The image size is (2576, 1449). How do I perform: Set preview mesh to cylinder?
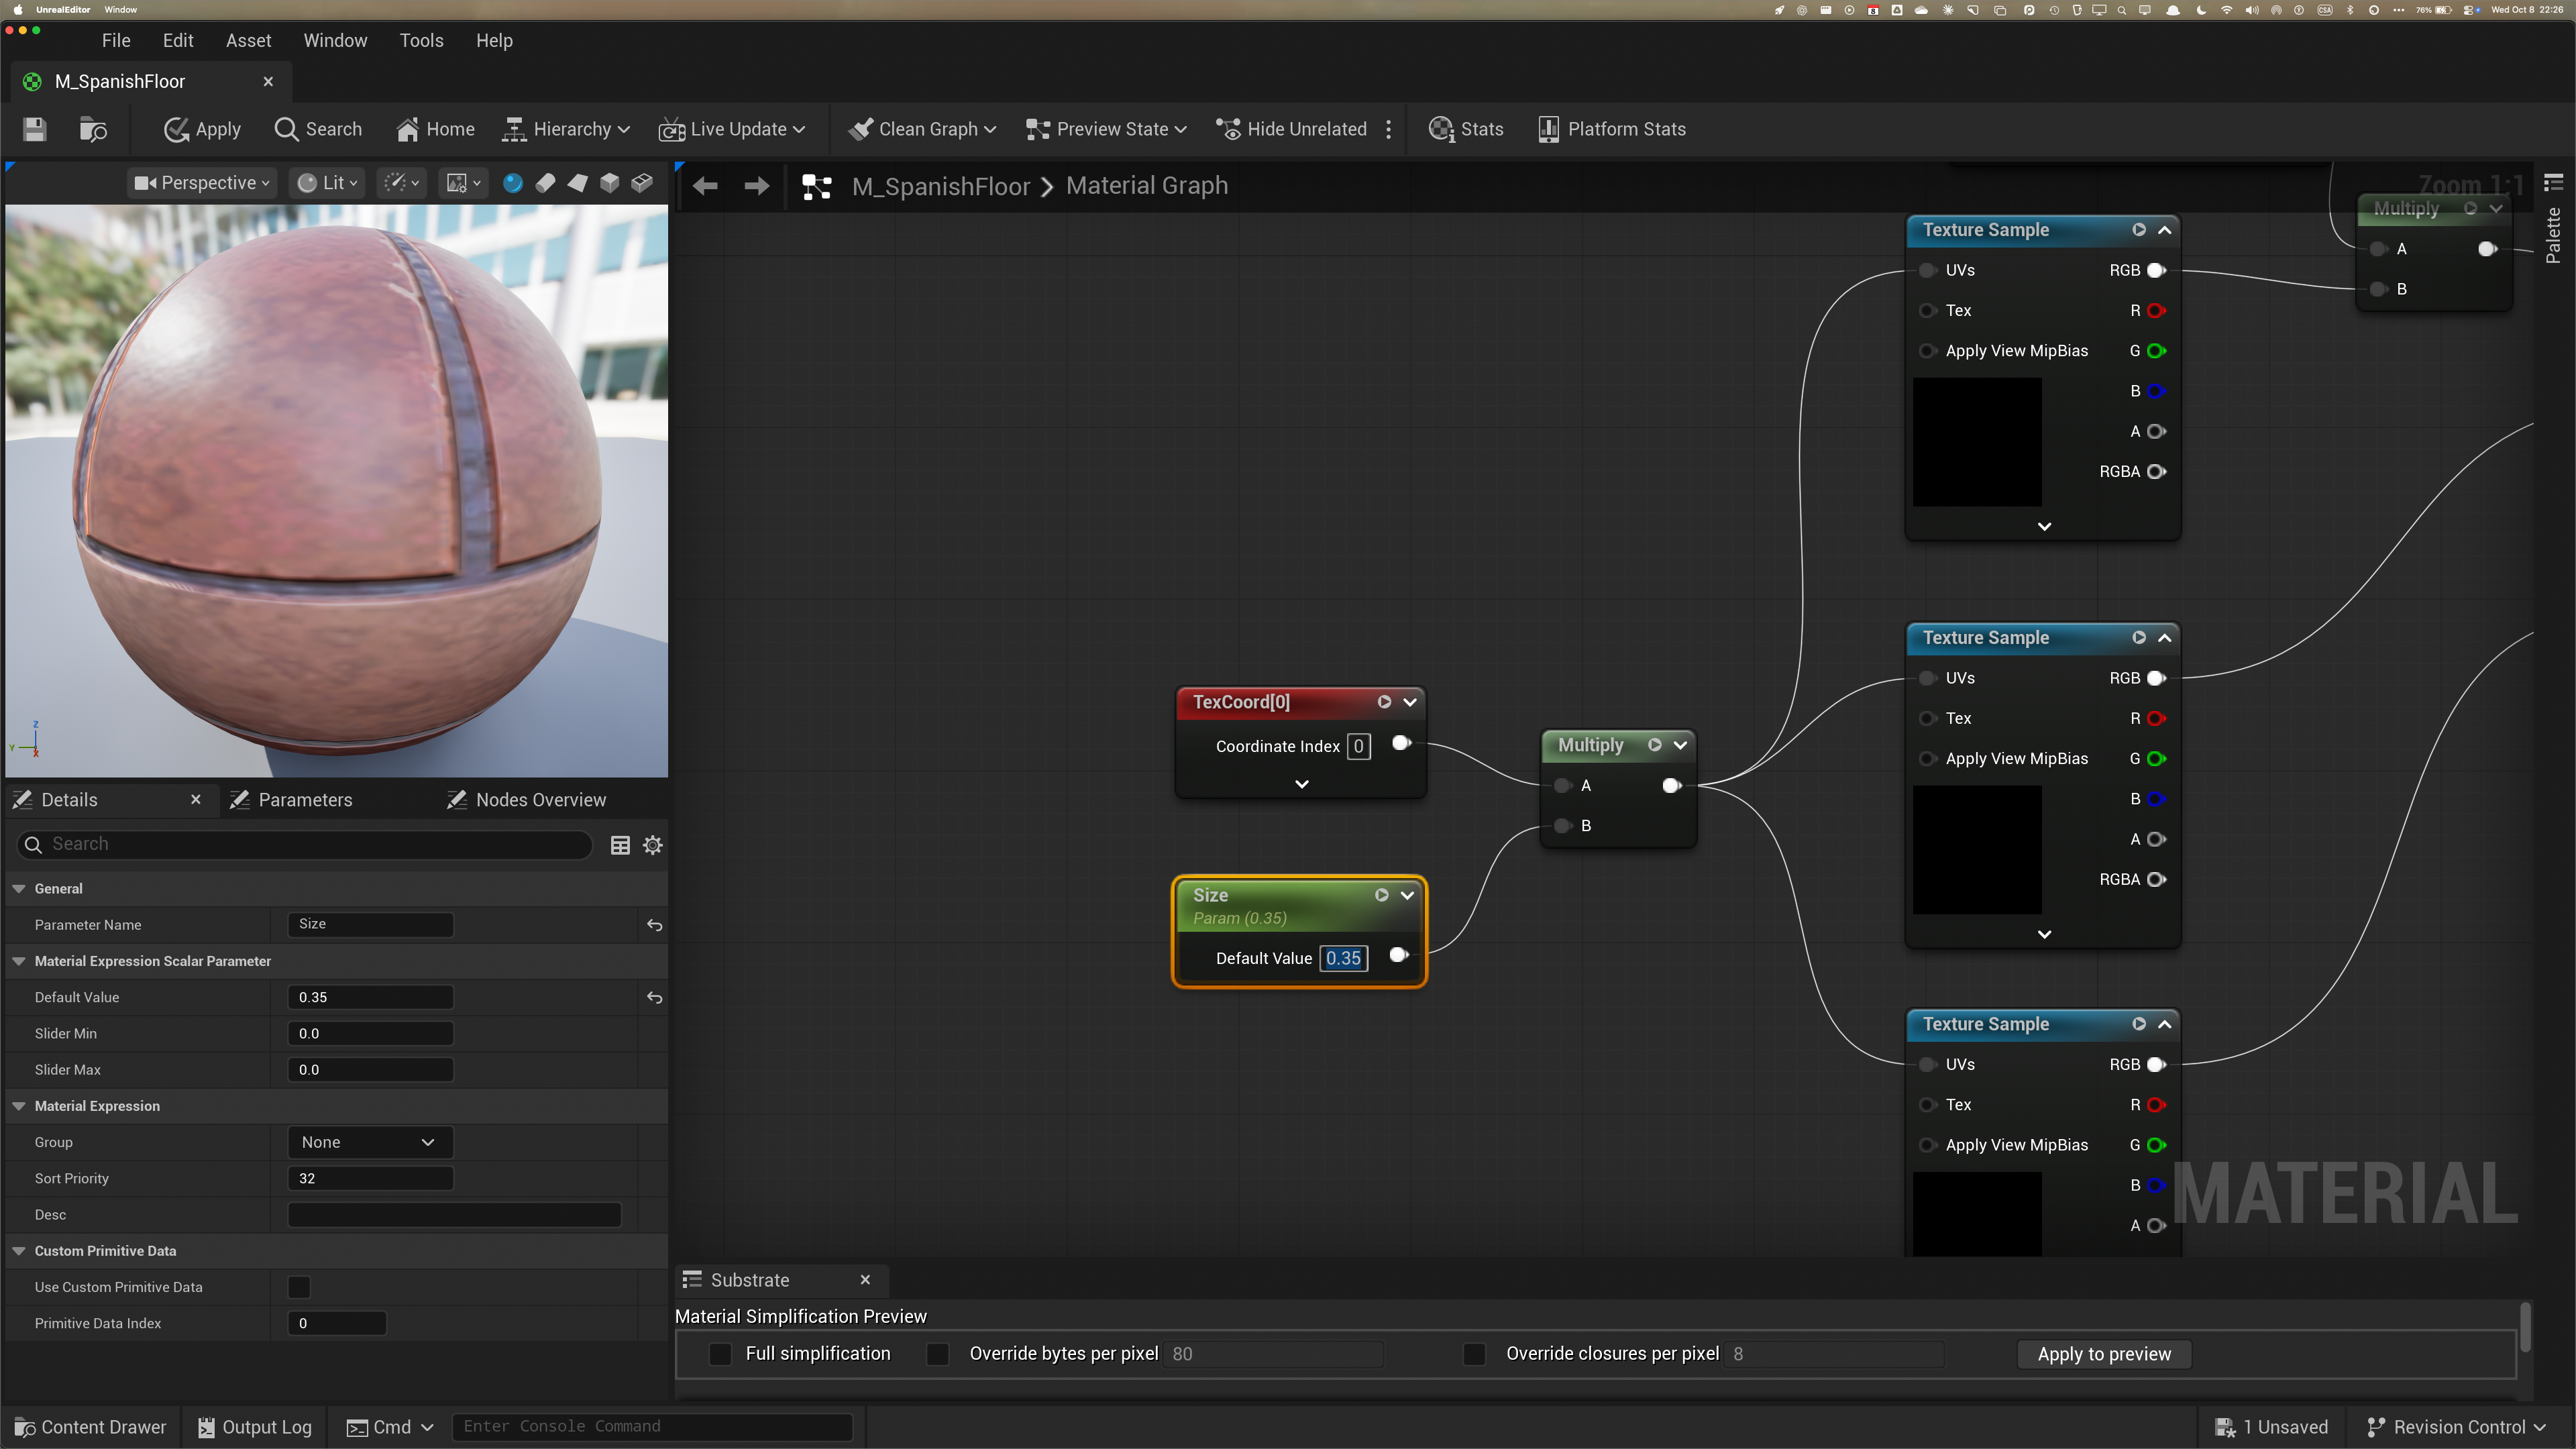pos(545,183)
